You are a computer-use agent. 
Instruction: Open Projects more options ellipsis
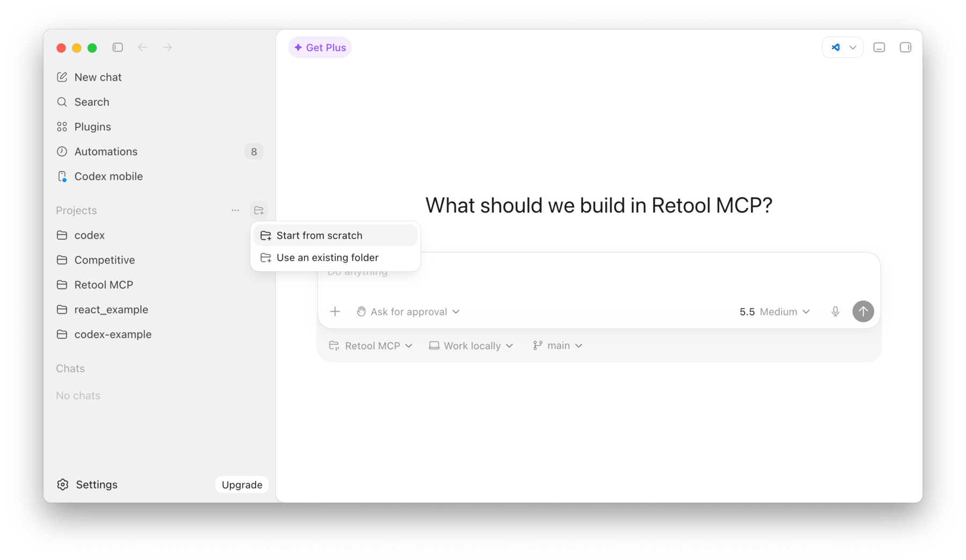(x=235, y=210)
